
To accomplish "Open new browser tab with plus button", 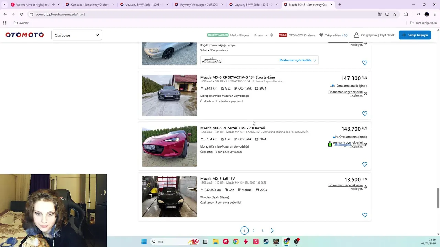I will coord(340,5).
